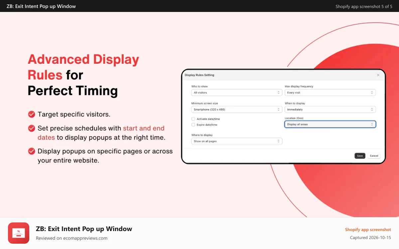
Task: Click the 'Who to show' label
Action: point(199,86)
